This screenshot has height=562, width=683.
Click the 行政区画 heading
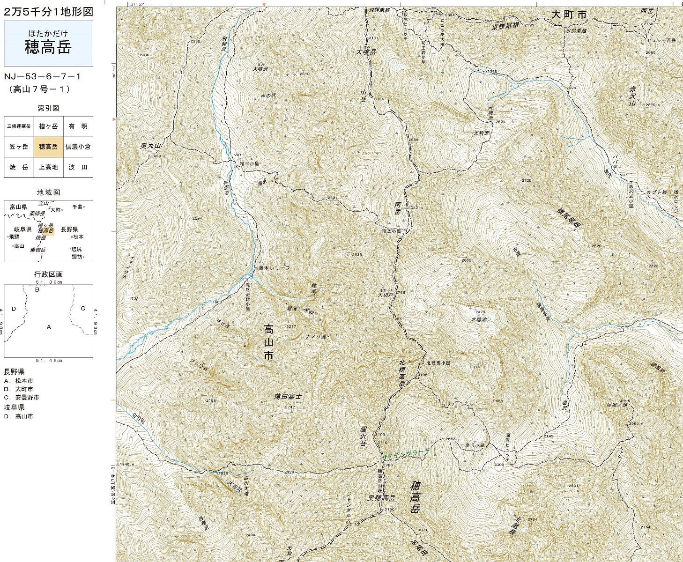[x=48, y=274]
